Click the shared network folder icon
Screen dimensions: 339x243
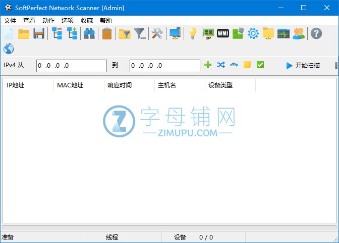click(268, 33)
